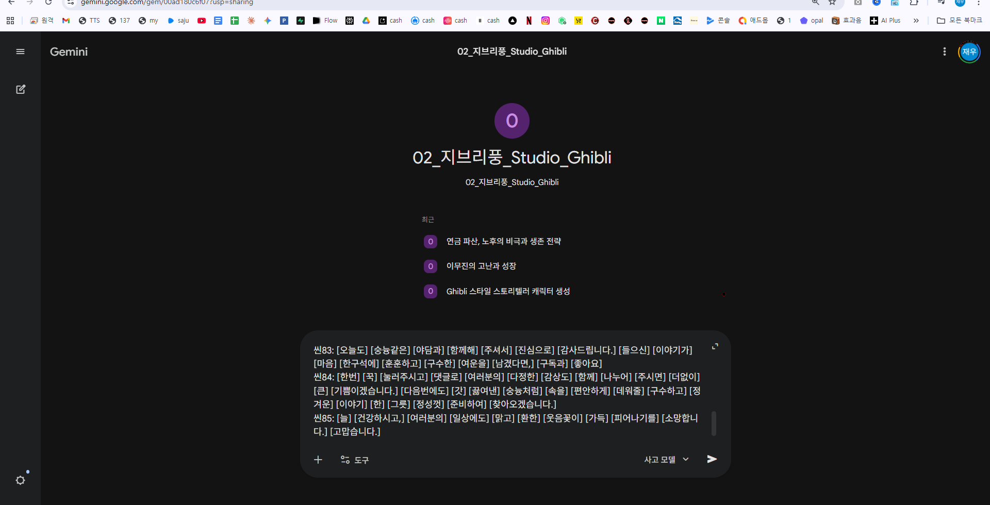
Task: Open the YouTube bookmark icon
Action: 202,21
